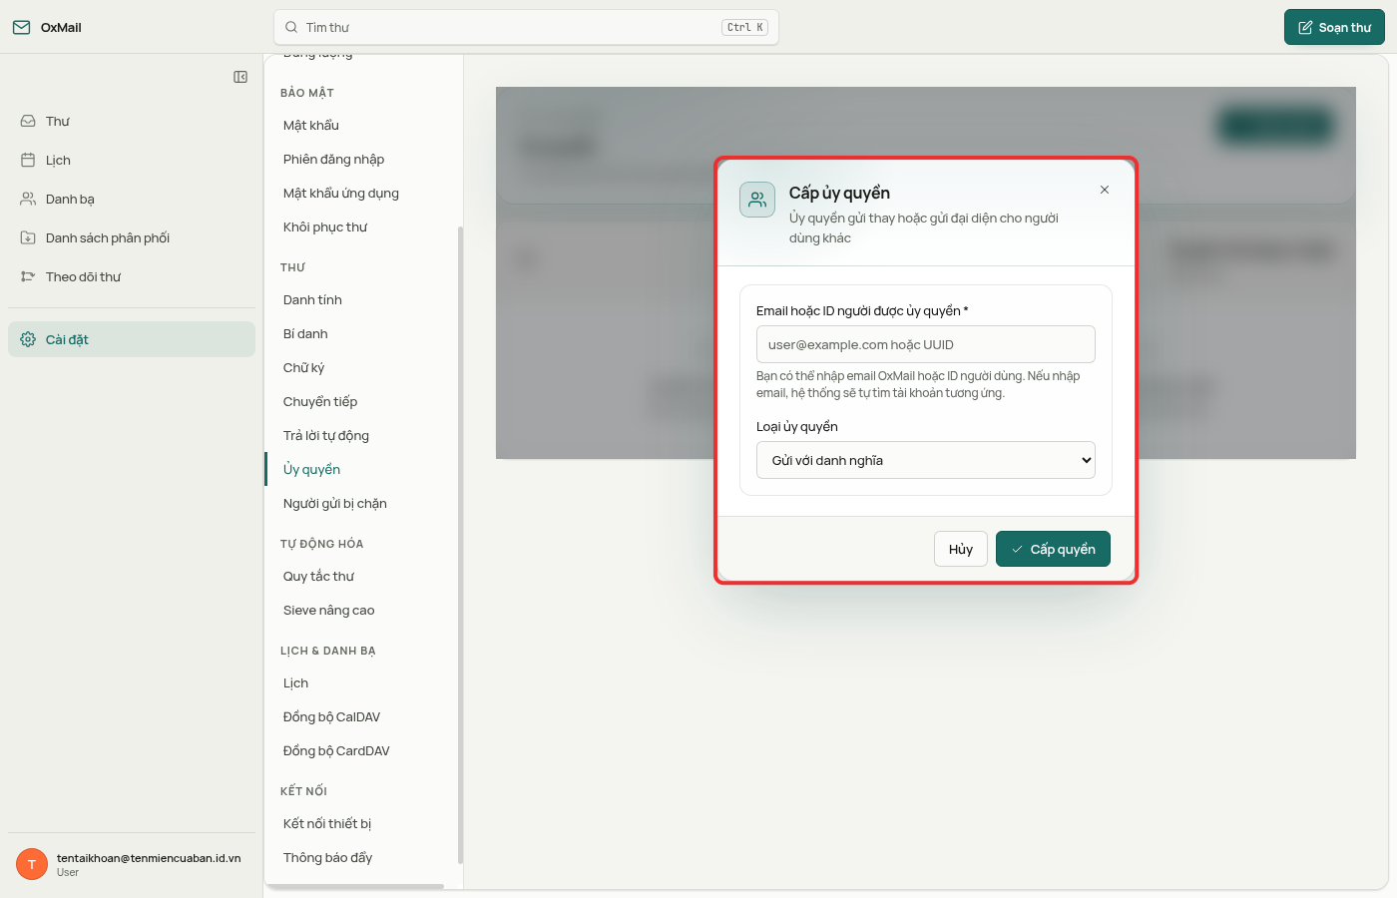This screenshot has height=898, width=1397.
Task: Click the Hủy cancel button
Action: click(x=961, y=549)
